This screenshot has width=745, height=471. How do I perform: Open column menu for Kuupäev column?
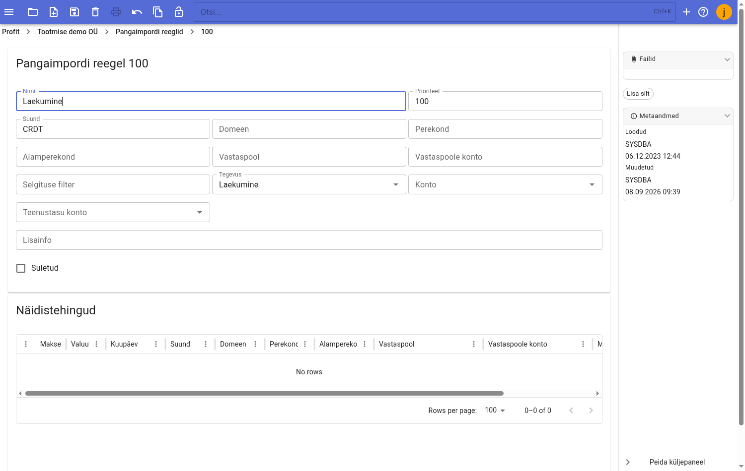point(156,344)
